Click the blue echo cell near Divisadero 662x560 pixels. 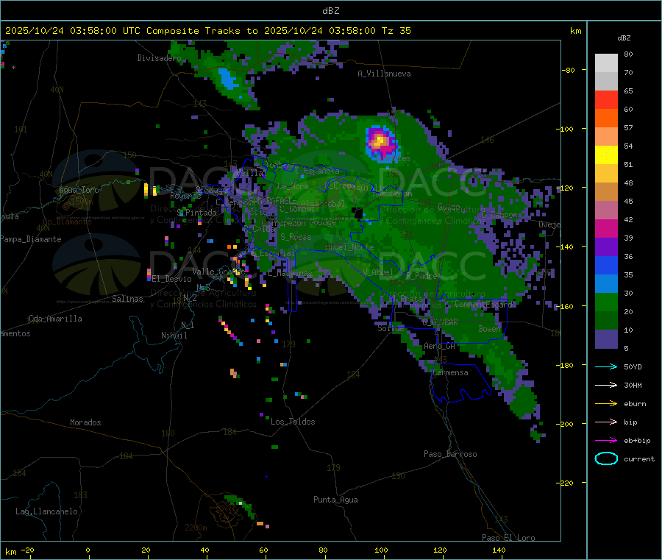[229, 79]
